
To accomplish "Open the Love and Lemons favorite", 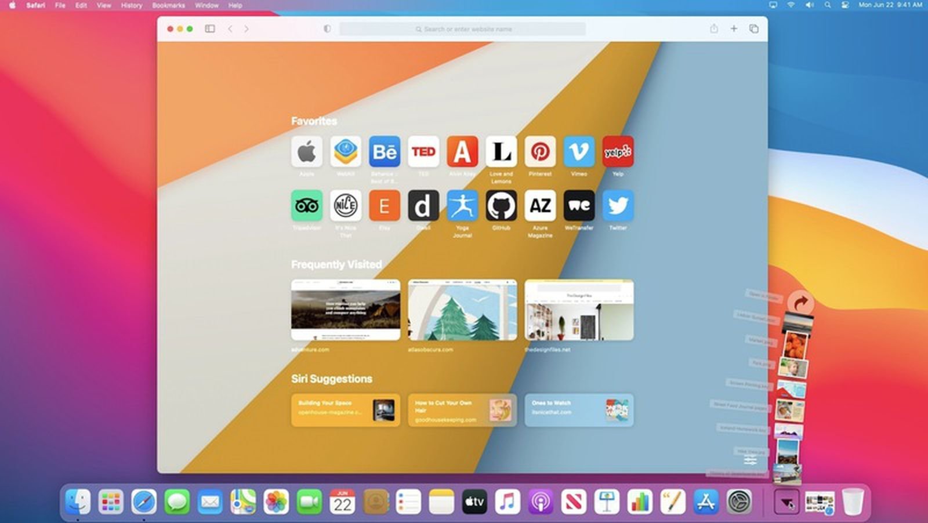I will [501, 152].
